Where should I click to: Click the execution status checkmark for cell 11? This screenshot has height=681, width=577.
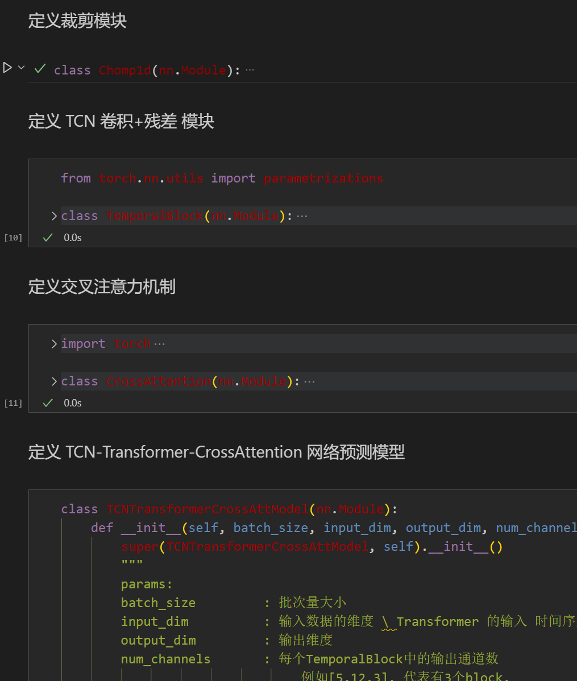click(48, 403)
